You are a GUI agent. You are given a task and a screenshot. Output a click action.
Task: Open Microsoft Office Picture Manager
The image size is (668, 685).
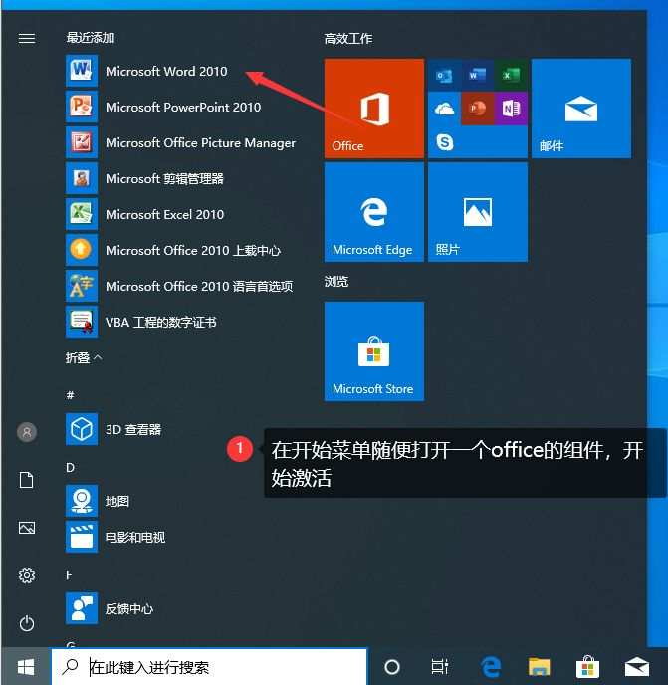(x=181, y=142)
